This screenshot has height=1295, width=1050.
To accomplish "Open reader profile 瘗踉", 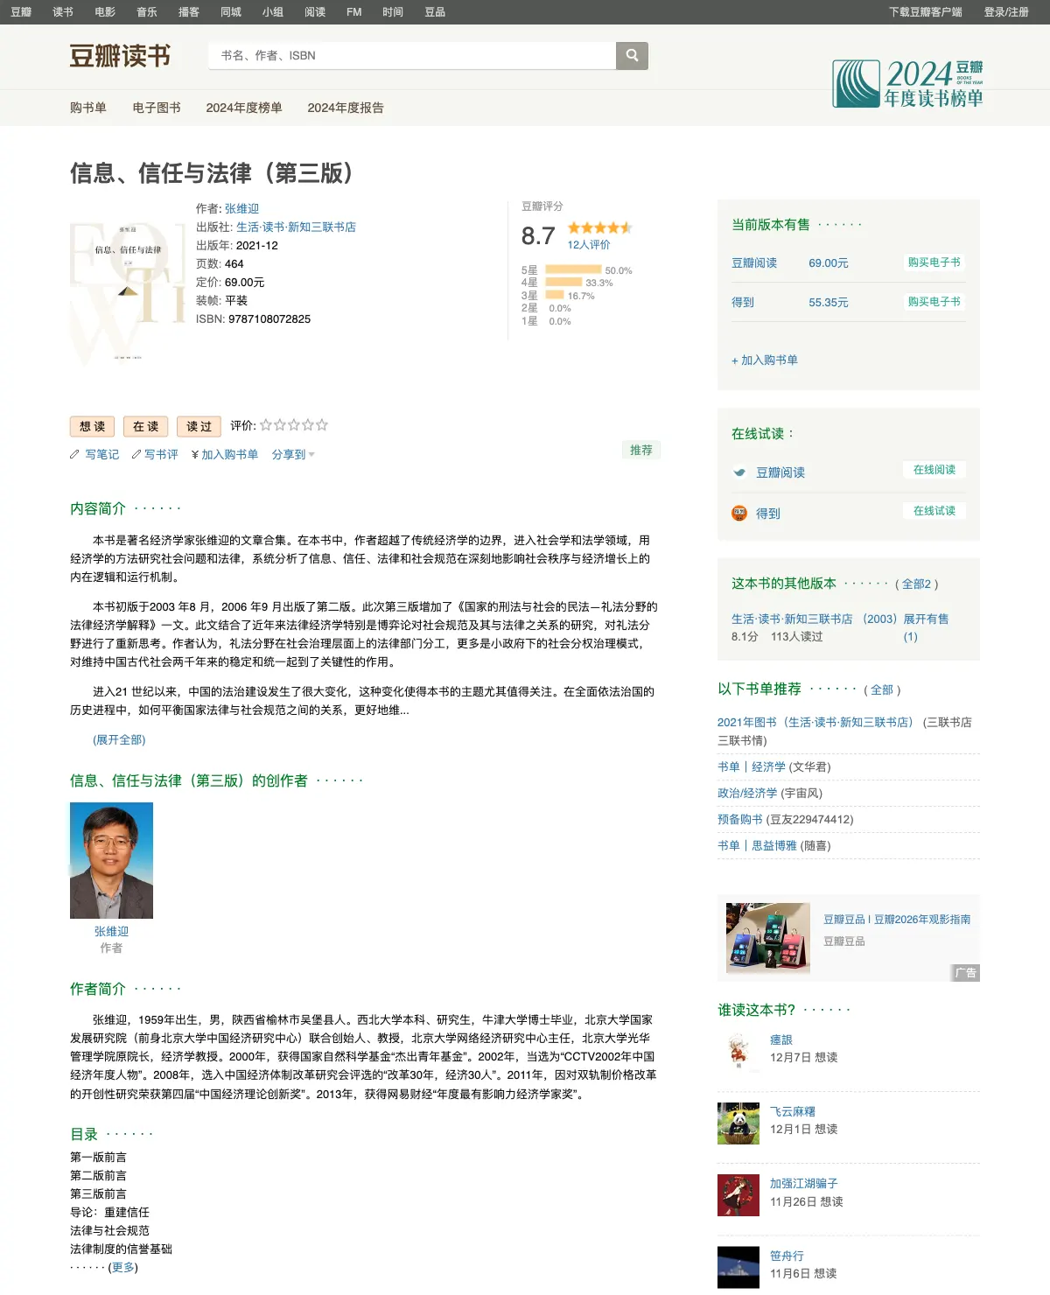I will click(781, 1039).
